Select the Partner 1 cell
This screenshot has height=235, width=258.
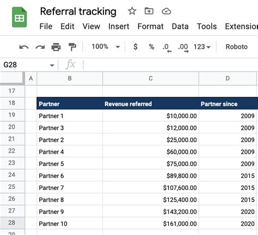pos(70,116)
